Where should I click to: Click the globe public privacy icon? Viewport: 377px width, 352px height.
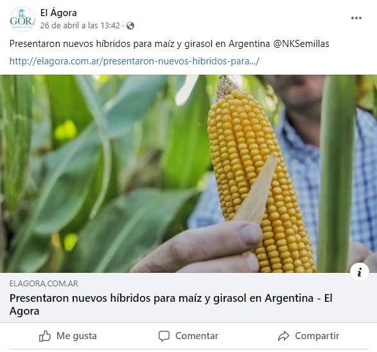[130, 26]
